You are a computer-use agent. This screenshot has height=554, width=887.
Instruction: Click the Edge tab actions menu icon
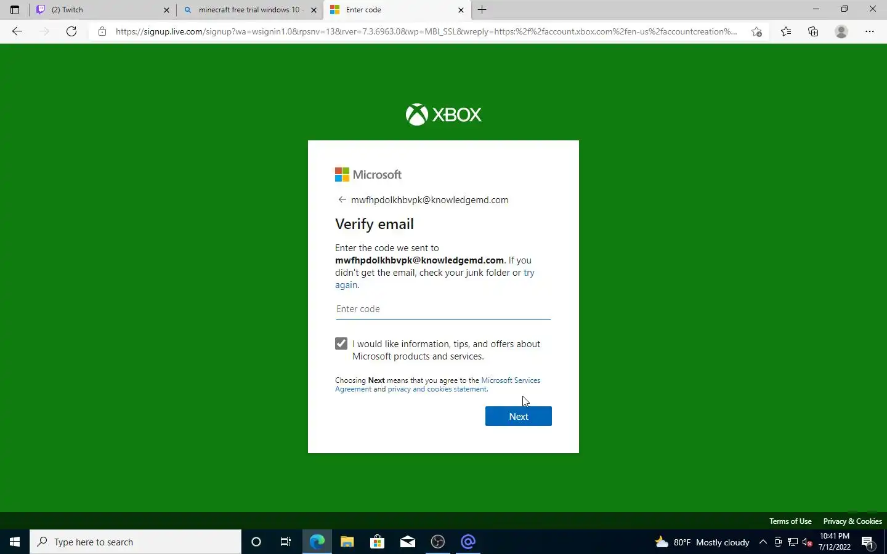(x=15, y=10)
